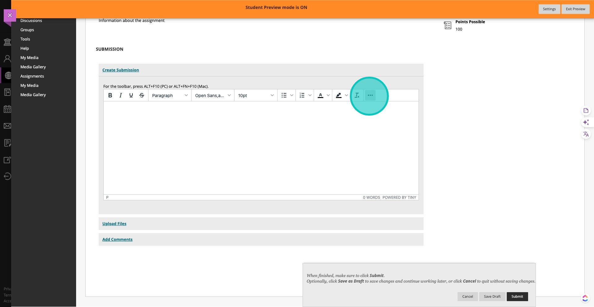Screen dimensions: 594x307
Task: Close the side panel with X icon
Action: tap(10, 15)
